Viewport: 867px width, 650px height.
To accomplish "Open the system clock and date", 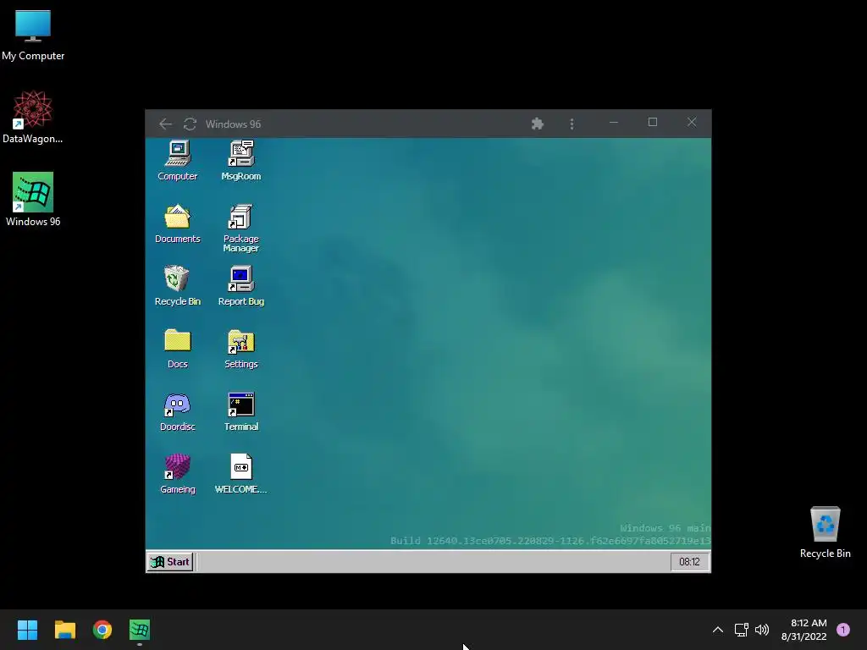I will coord(804,630).
